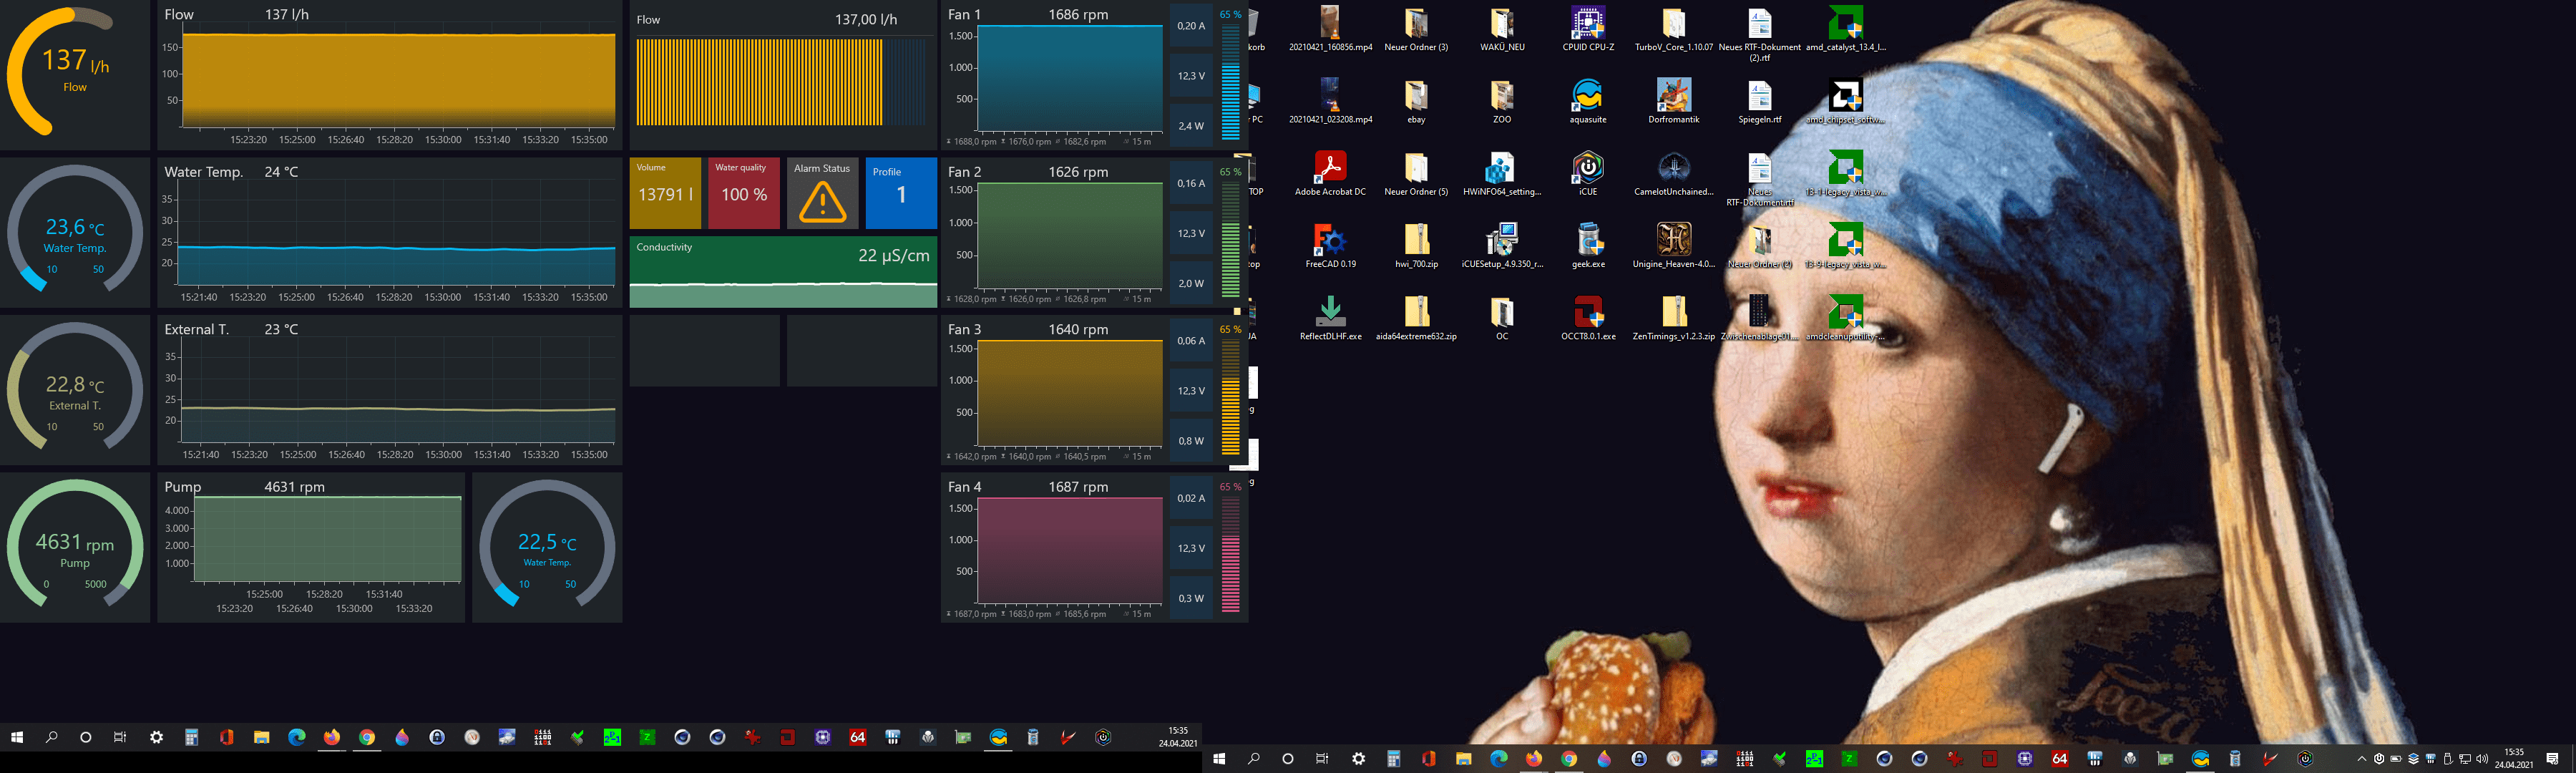2576x773 pixels.
Task: Show hidden system tray icons chevron
Action: (x=2362, y=759)
